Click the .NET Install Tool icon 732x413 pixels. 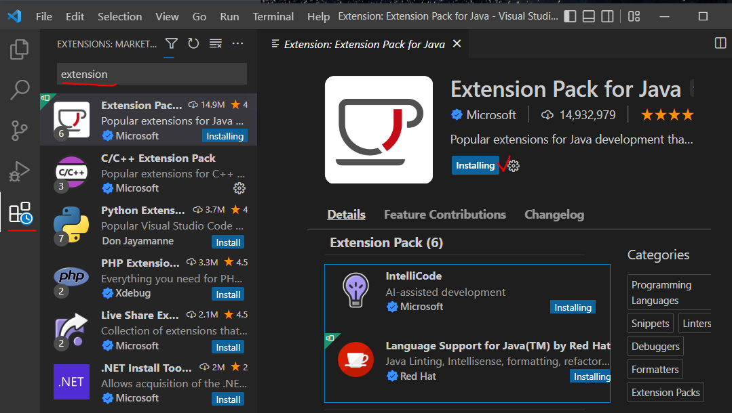(x=71, y=382)
